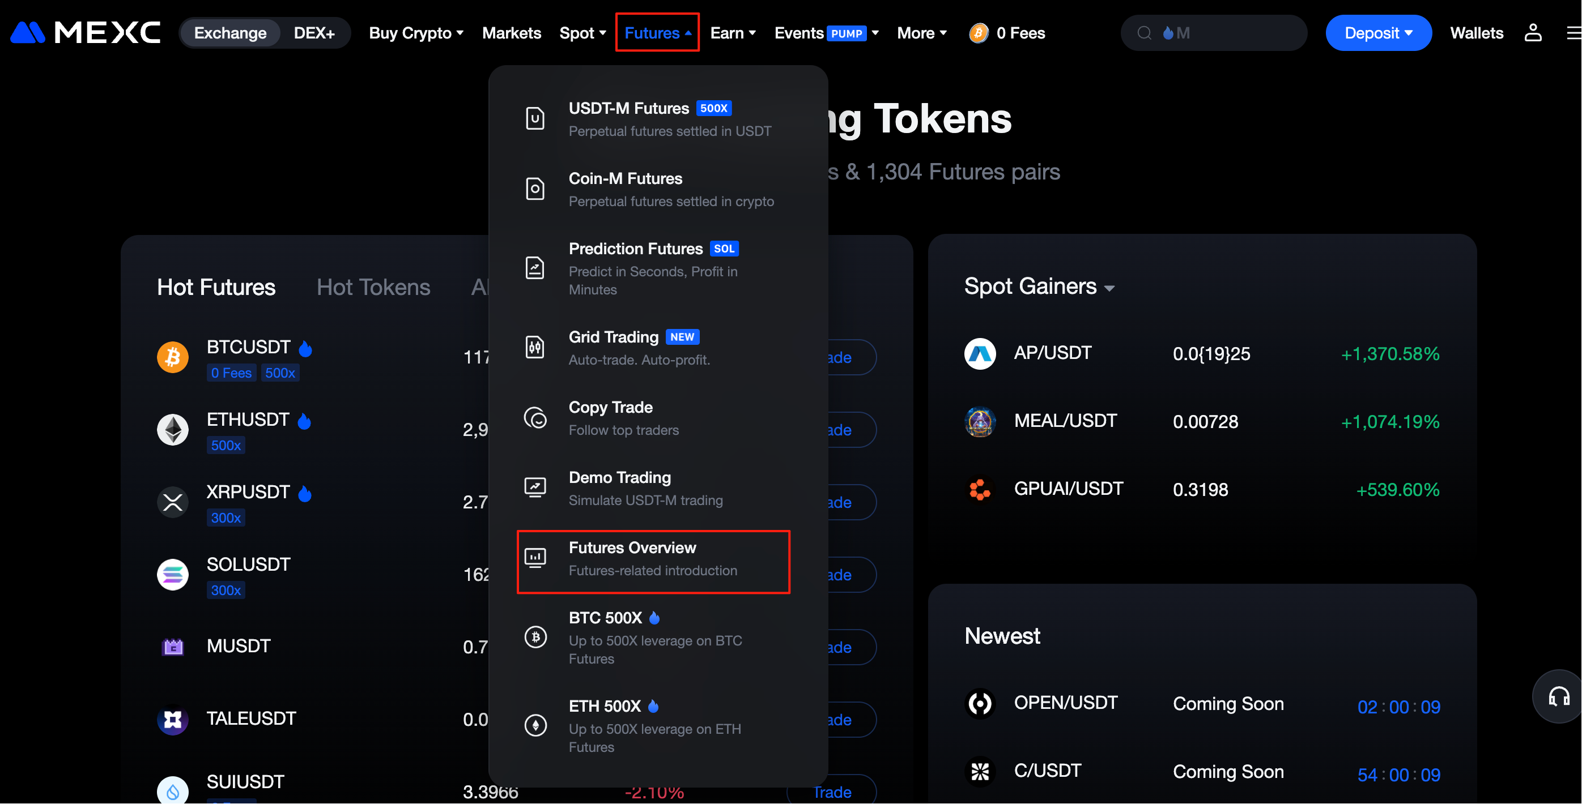
Task: Click the Copy Trade icon in menu
Action: coord(535,418)
